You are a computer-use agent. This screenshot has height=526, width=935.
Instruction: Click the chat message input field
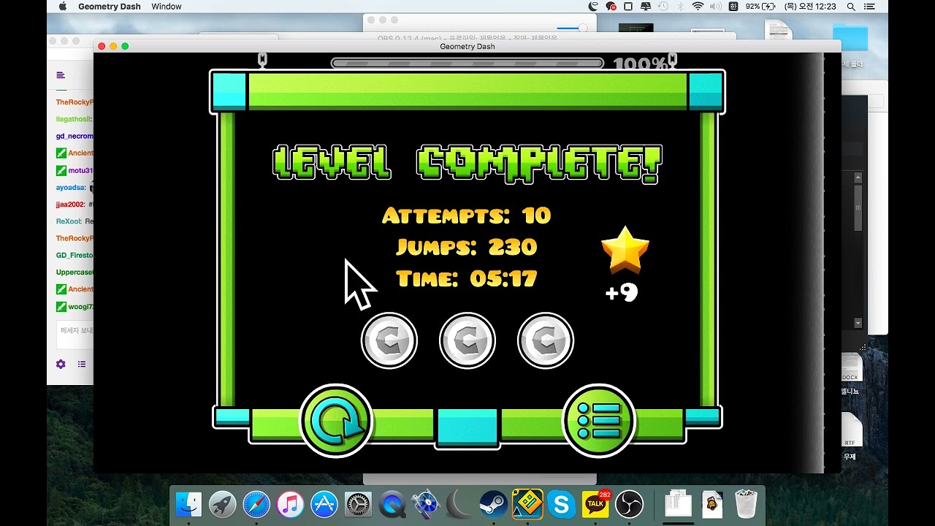click(75, 334)
